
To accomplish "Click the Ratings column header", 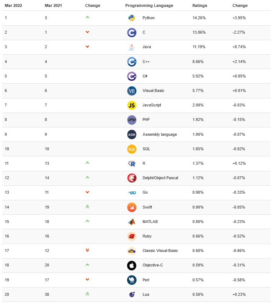I will pos(200,5).
